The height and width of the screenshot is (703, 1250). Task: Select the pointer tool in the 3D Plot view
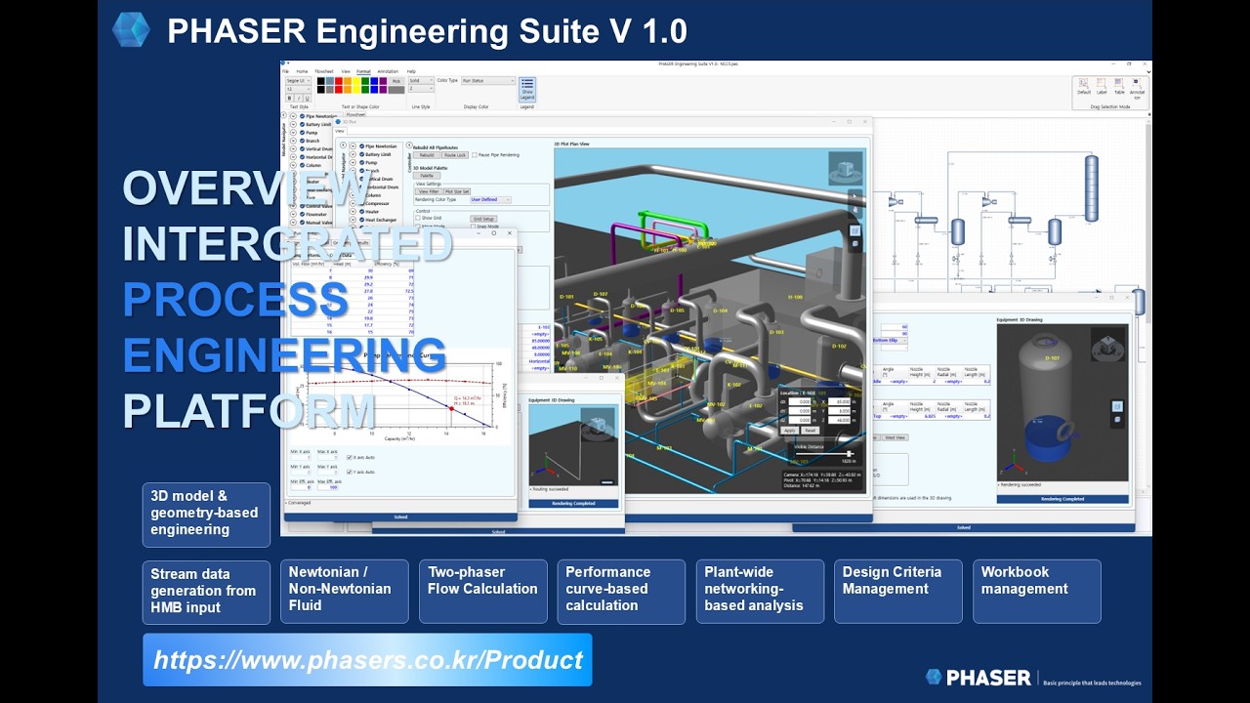point(854,195)
